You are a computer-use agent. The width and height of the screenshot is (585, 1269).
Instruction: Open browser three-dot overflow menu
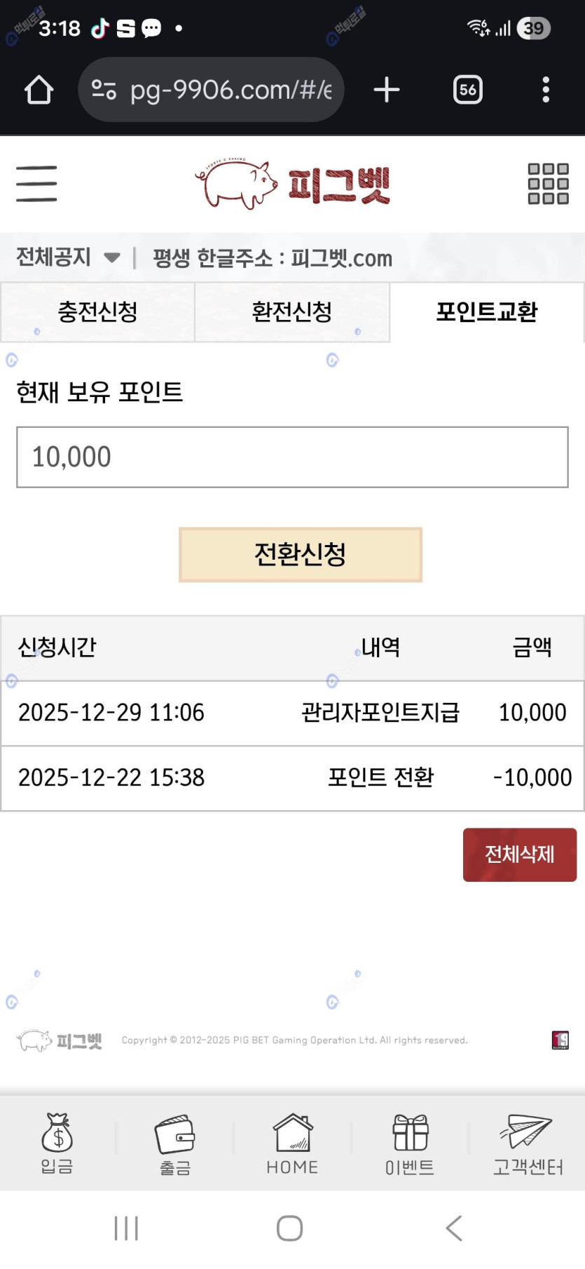(x=546, y=90)
